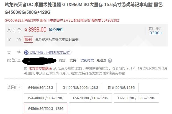The width and height of the screenshot is (172, 114).
Task: Visit the 炫龙官方旗舰店 store link
Action: 40,68
